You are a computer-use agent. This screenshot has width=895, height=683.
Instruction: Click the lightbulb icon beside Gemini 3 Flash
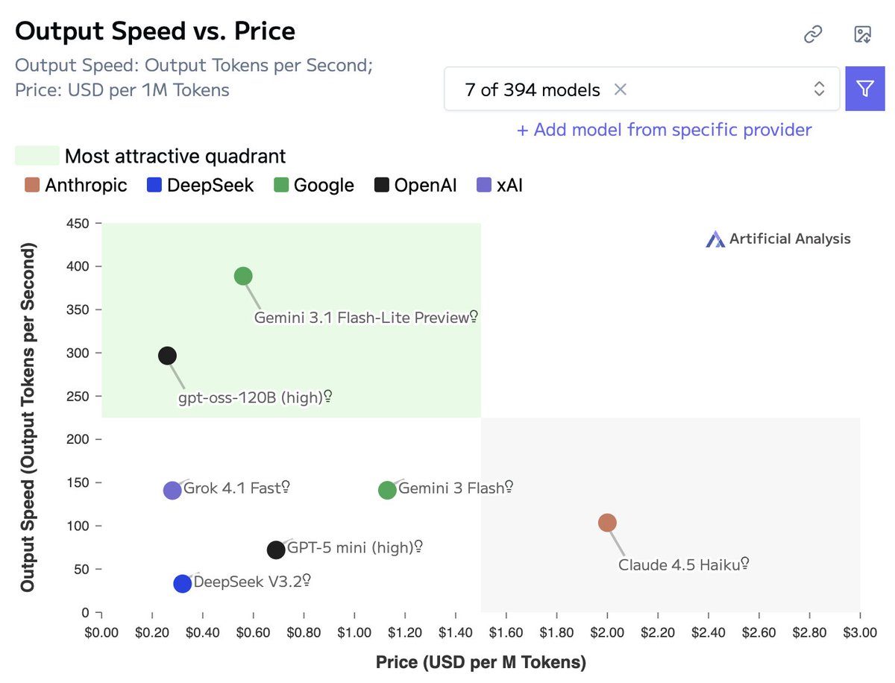point(509,487)
